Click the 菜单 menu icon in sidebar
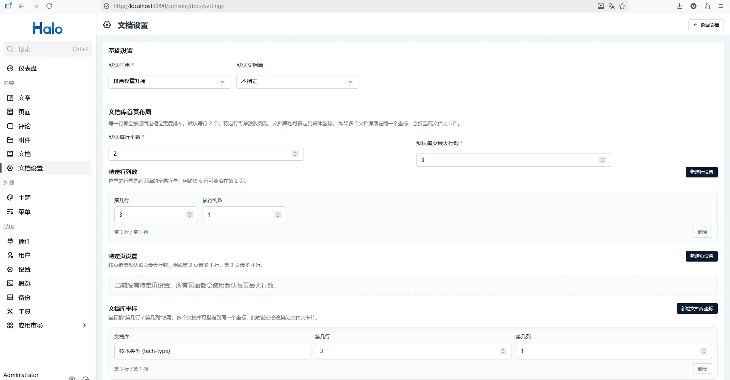 click(10, 212)
